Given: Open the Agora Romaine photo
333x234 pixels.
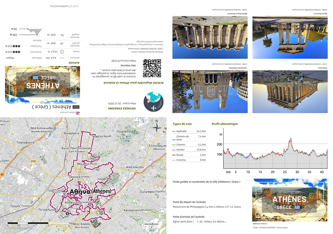Looking at the screenshot, I should click(290, 37).
